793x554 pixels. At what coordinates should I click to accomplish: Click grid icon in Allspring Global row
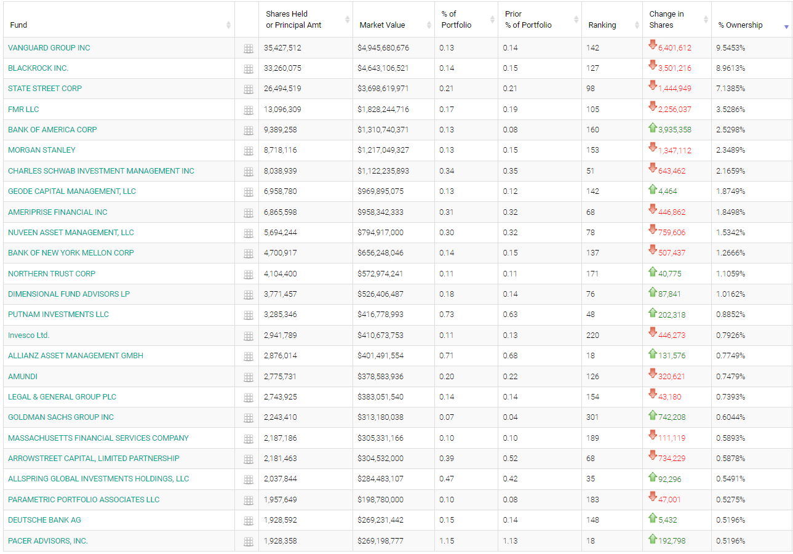249,480
